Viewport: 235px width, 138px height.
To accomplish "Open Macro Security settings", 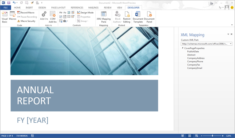I will (x=26, y=21).
